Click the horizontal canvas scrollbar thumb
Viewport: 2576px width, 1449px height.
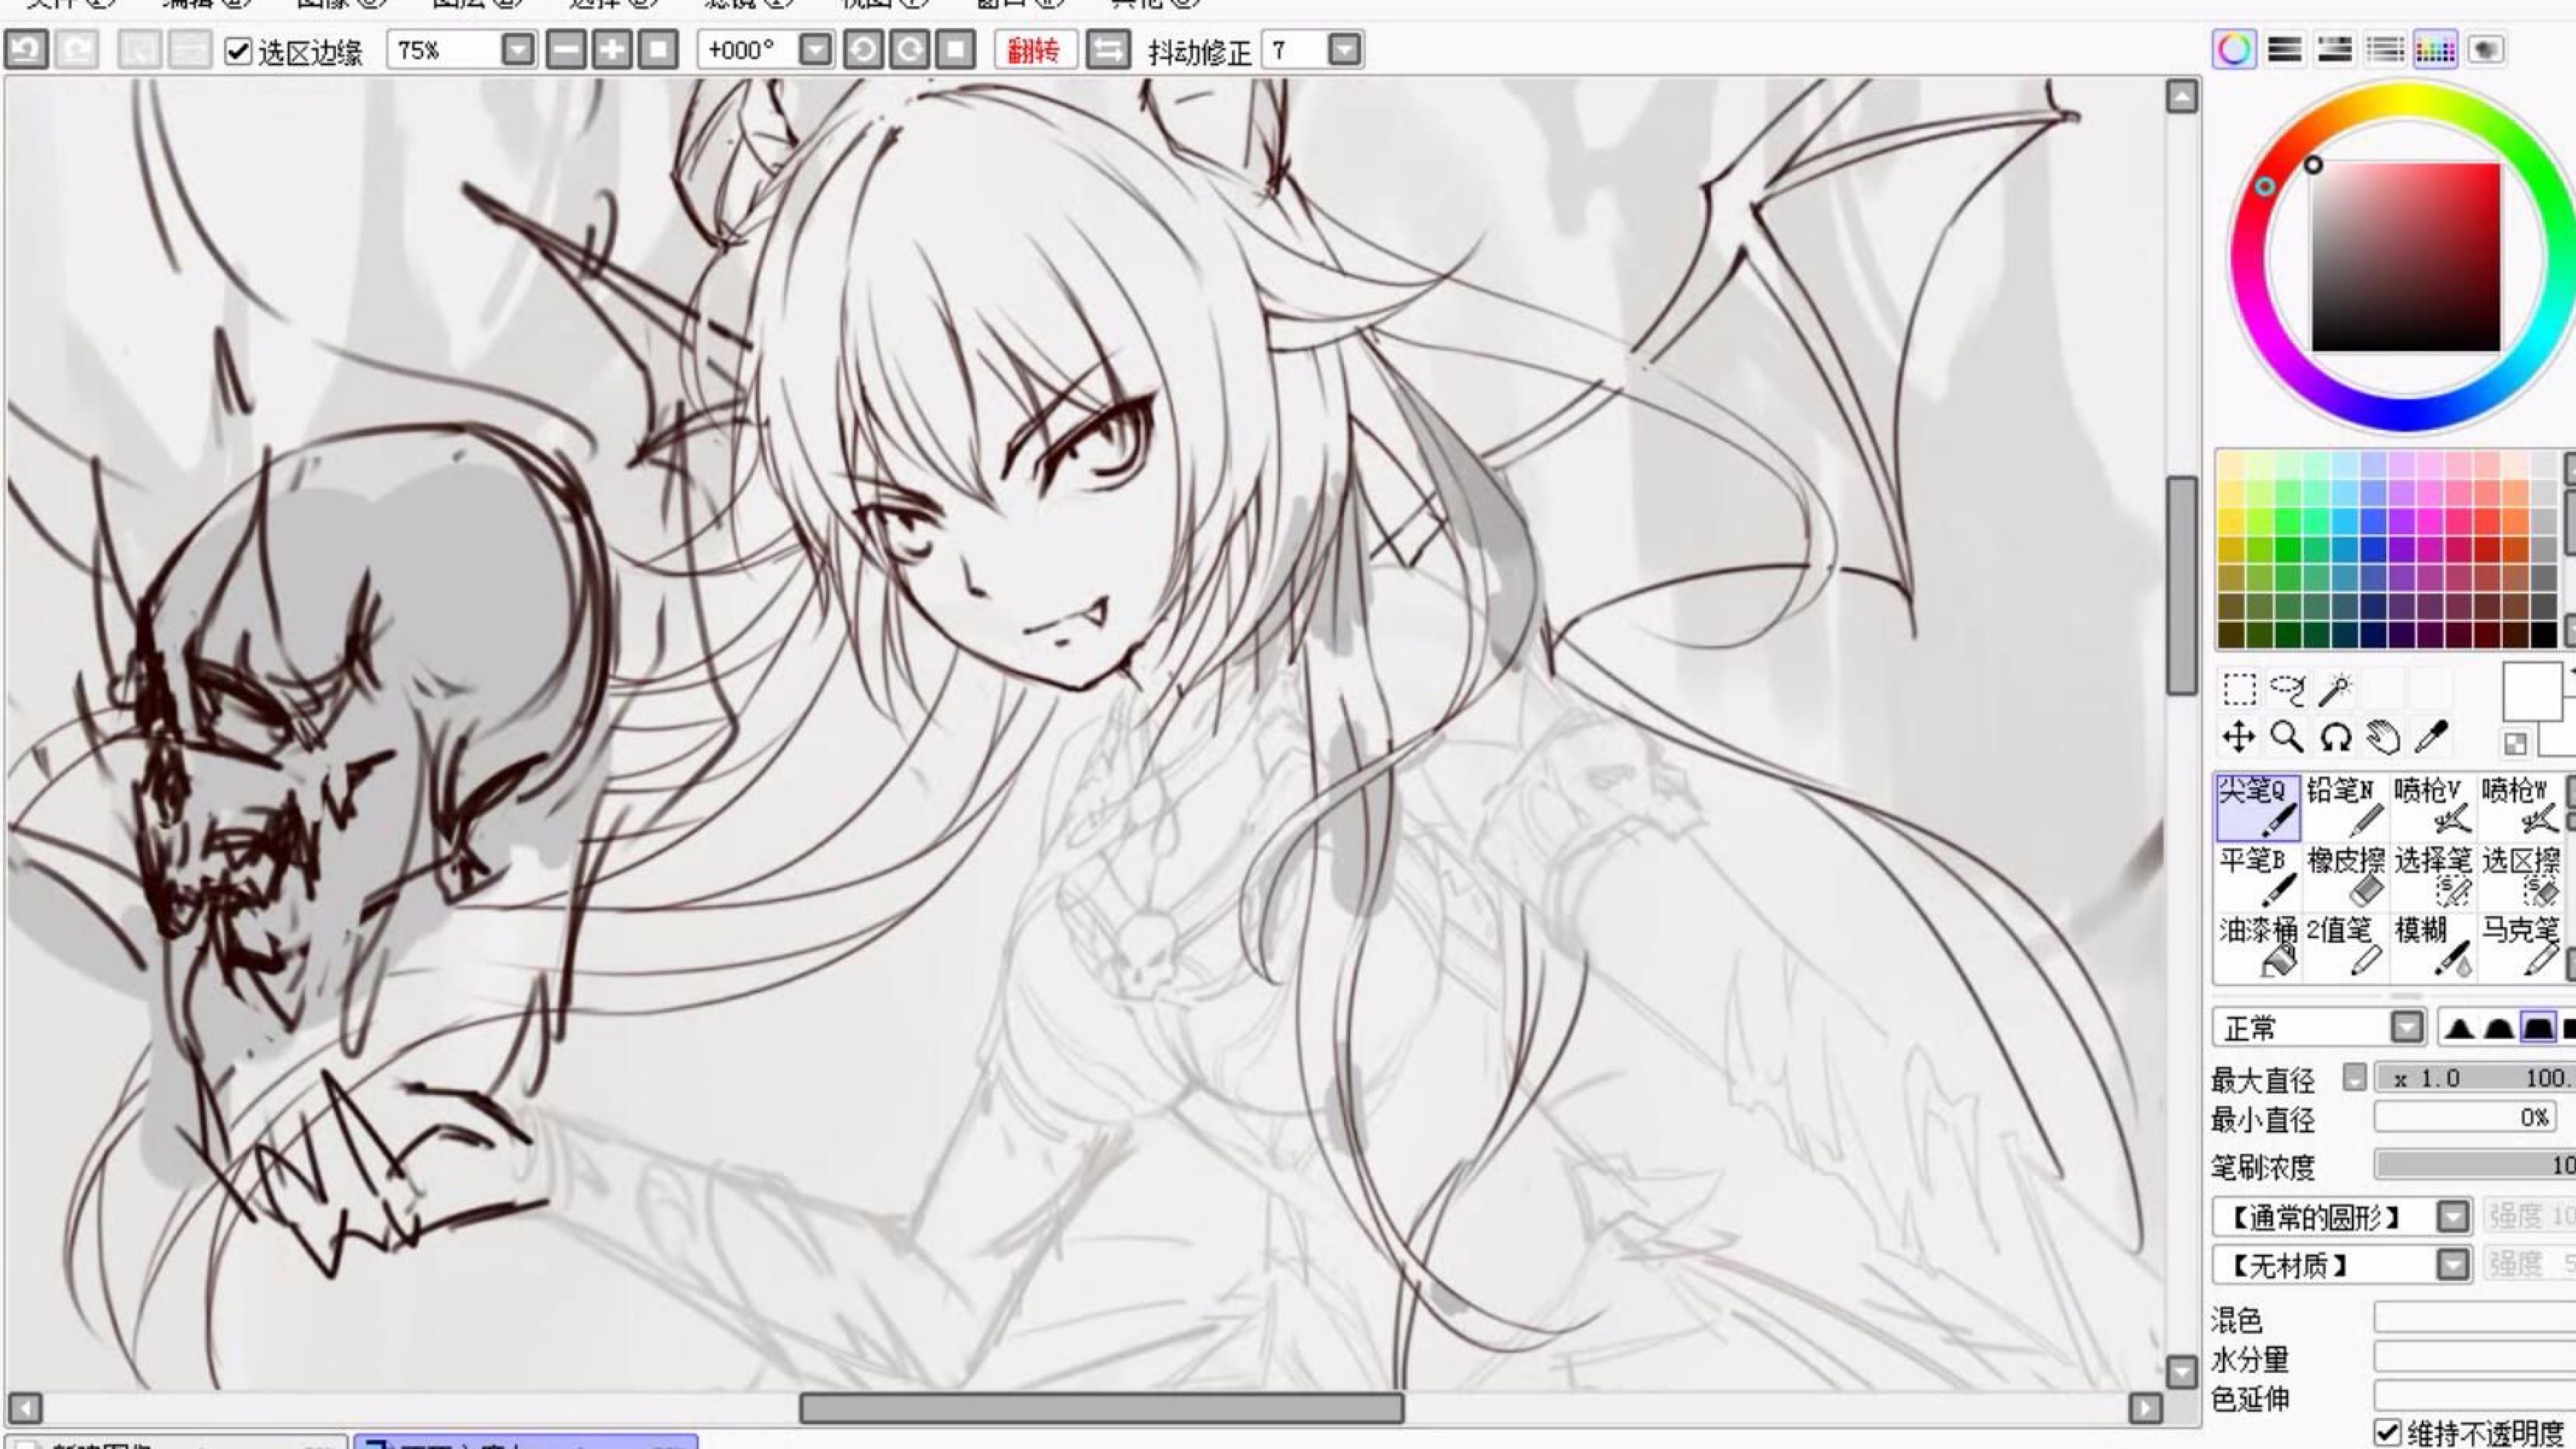(x=1100, y=1408)
